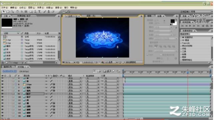Select the Clone Stamp tool
This screenshot has height=120, width=214.
click(x=49, y=12)
